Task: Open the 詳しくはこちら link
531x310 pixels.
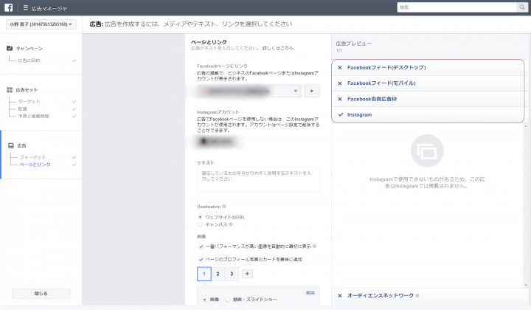Action: coord(278,49)
